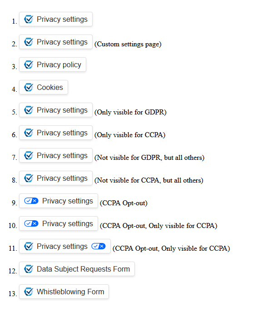Click the checkmark icon on Privacy policy button
Image resolution: width=256 pixels, height=312 pixels.
29,64
